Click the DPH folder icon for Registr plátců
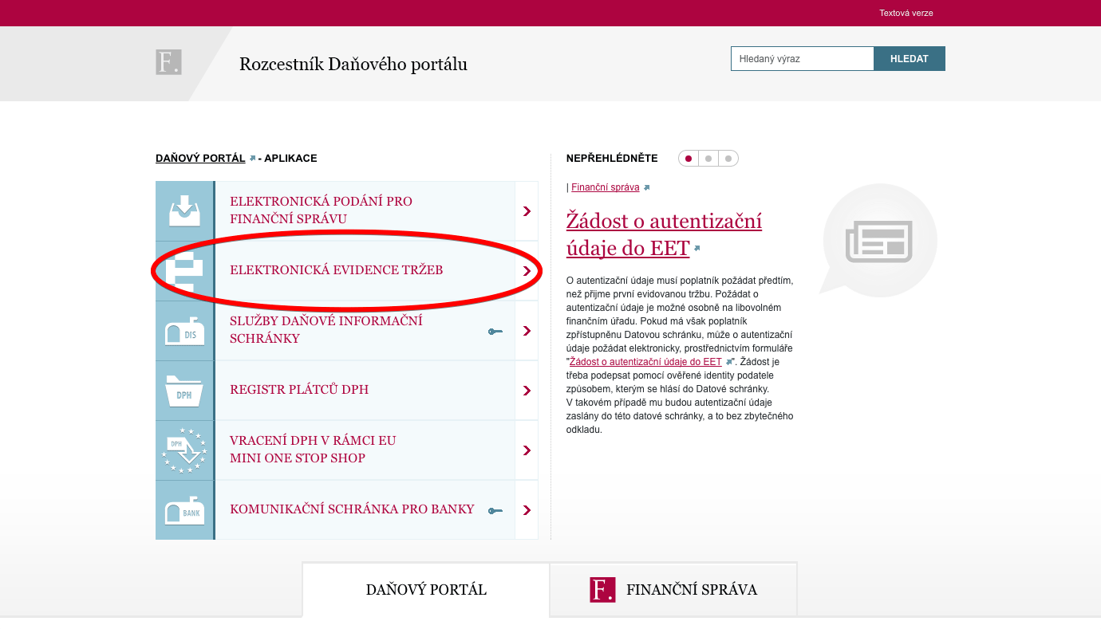 click(184, 391)
